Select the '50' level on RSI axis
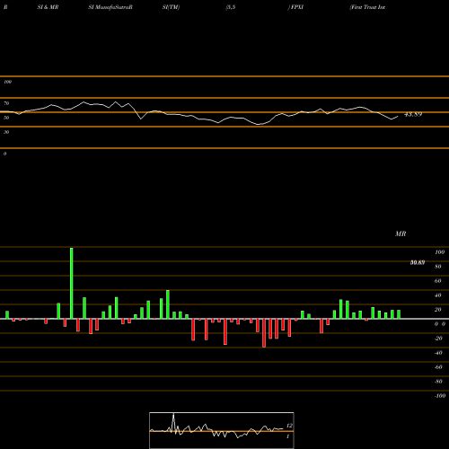The image size is (449, 449). tap(6, 118)
